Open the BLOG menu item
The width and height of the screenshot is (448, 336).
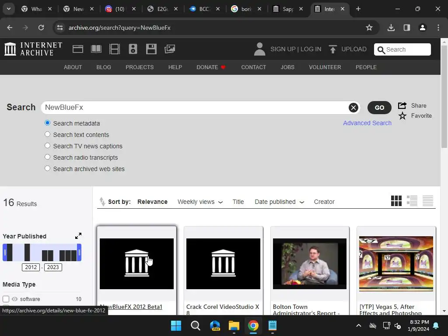click(x=104, y=67)
